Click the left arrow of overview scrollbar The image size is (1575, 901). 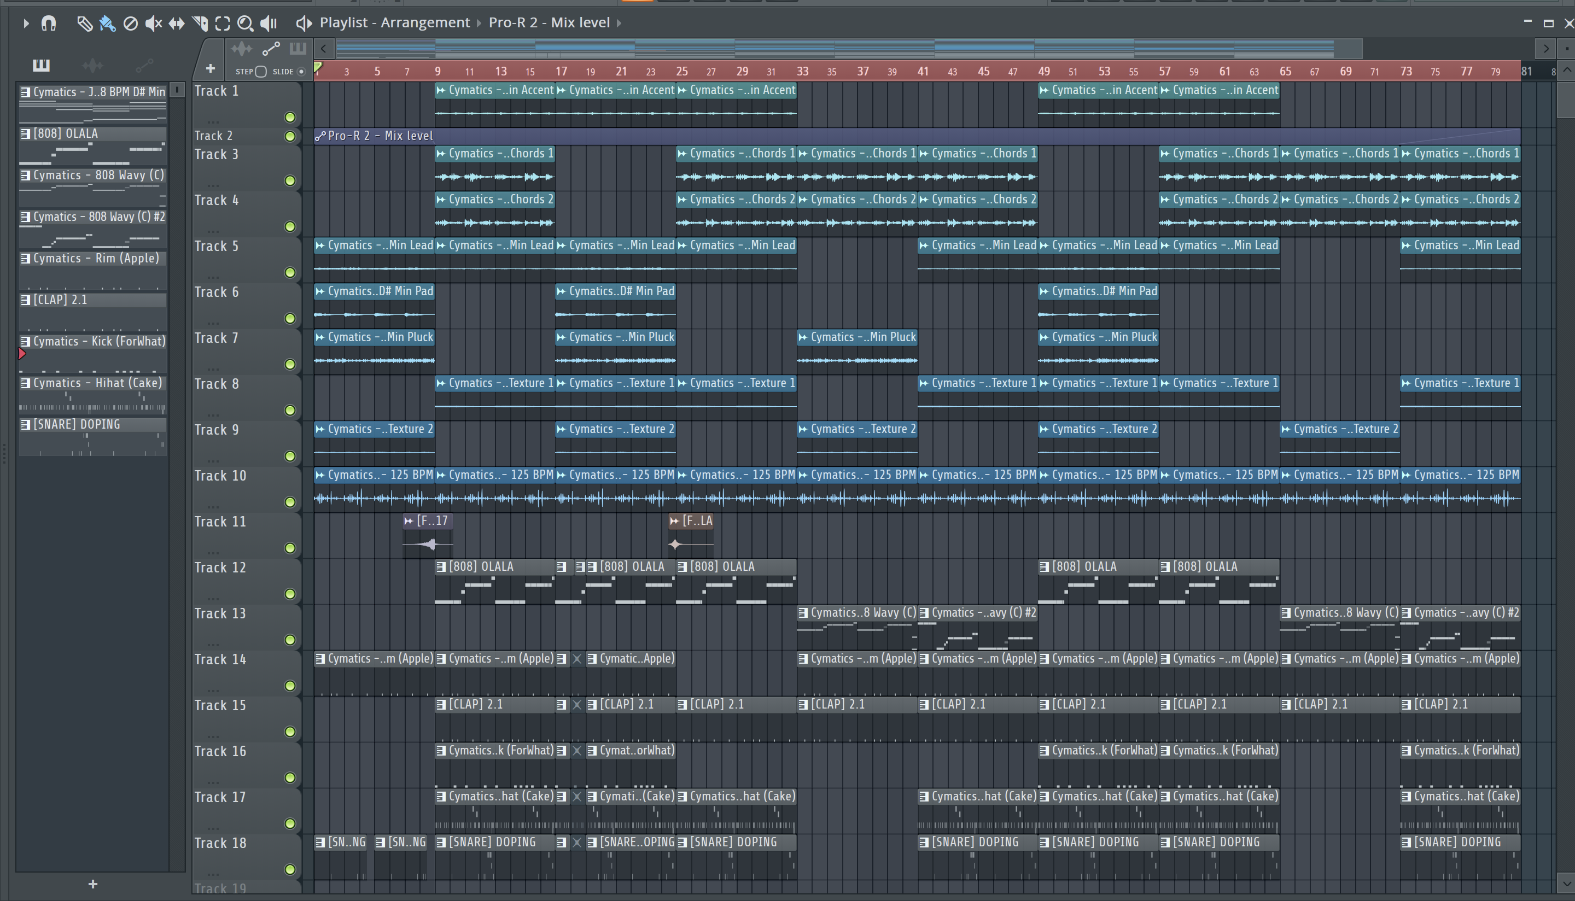pyautogui.click(x=324, y=48)
